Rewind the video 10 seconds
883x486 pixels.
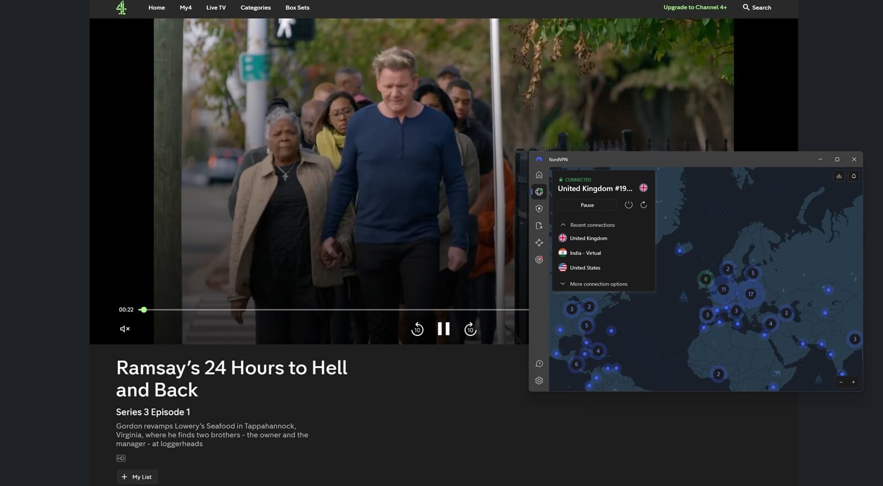point(417,329)
